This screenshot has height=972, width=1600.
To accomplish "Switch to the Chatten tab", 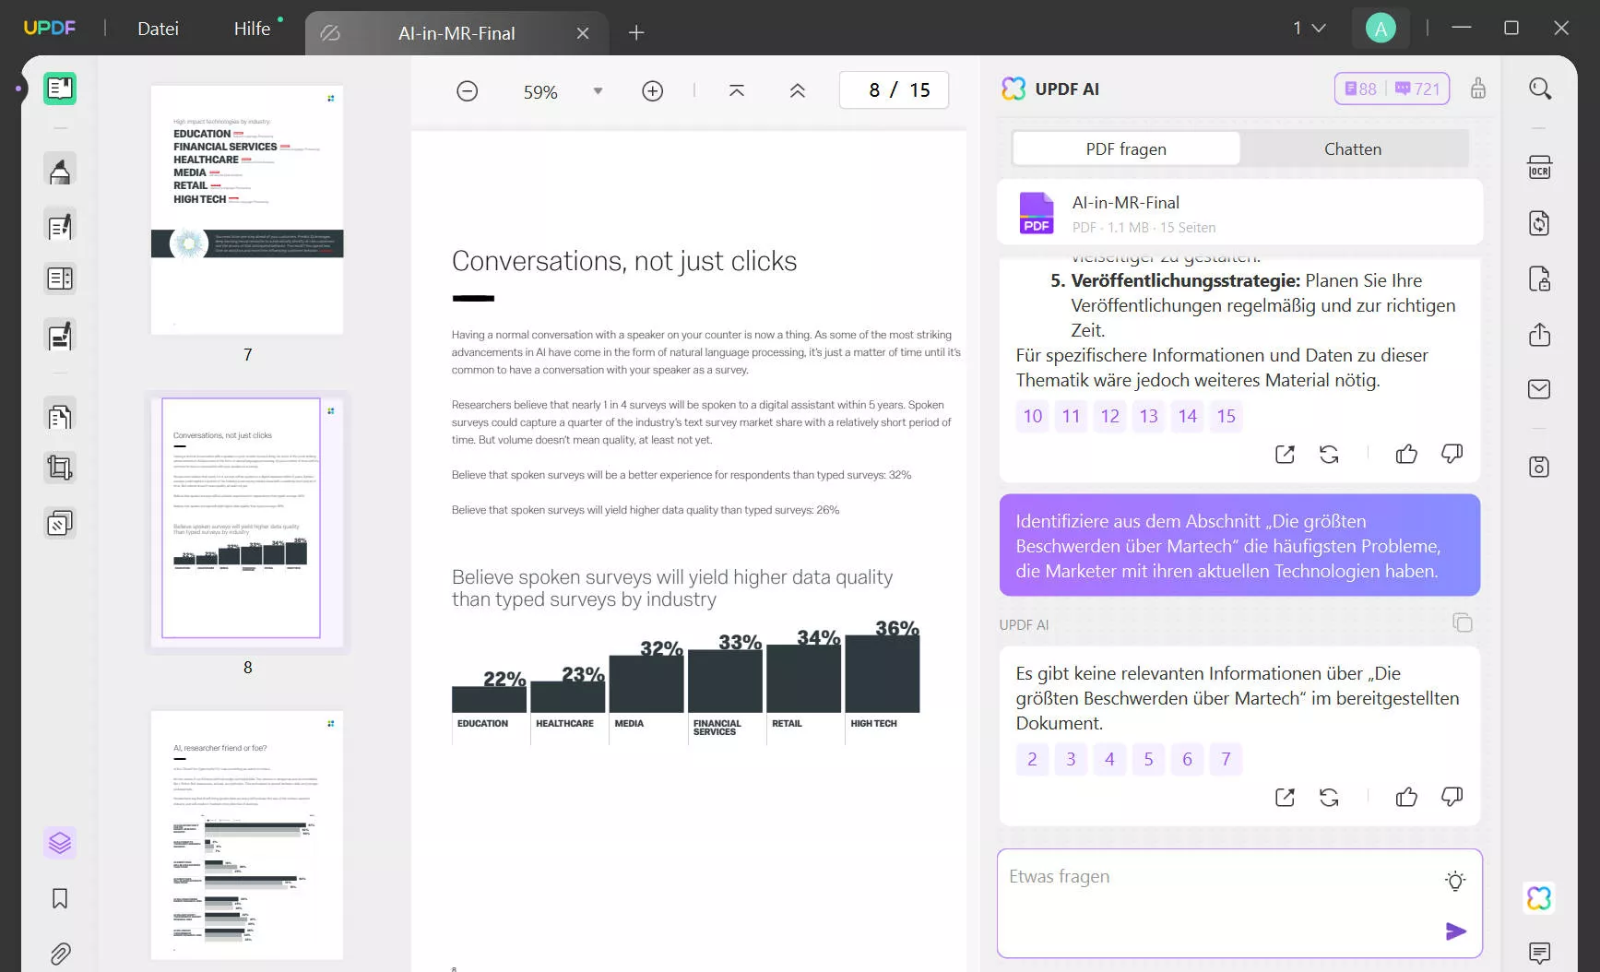I will point(1353,148).
